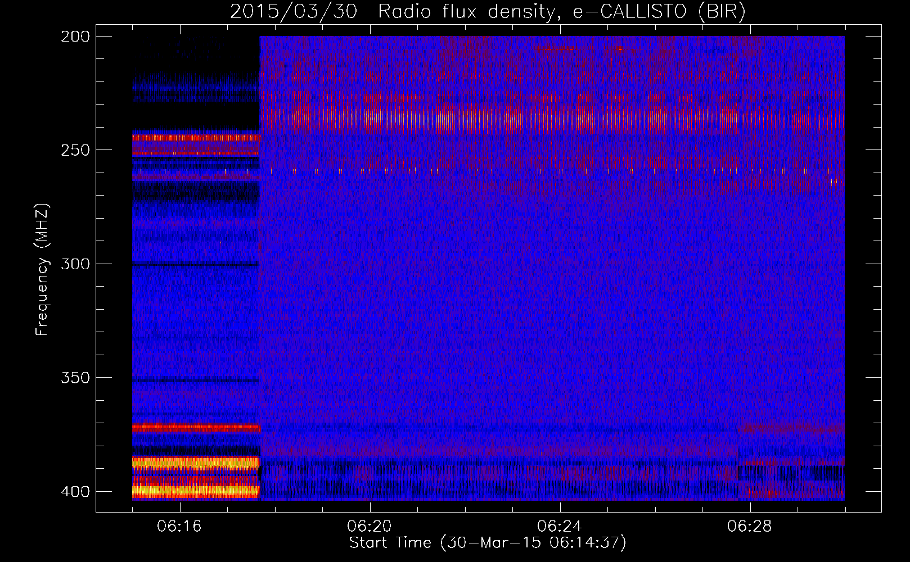Select the 400 frequency tick label
This screenshot has height=562, width=910.
click(x=75, y=492)
